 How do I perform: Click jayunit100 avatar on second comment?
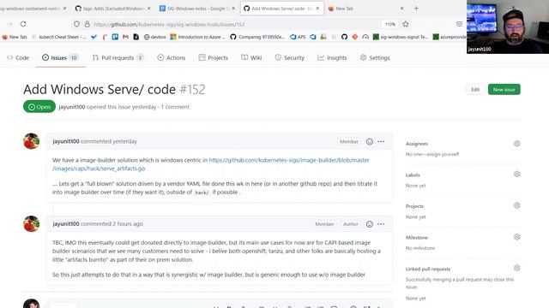(31, 224)
